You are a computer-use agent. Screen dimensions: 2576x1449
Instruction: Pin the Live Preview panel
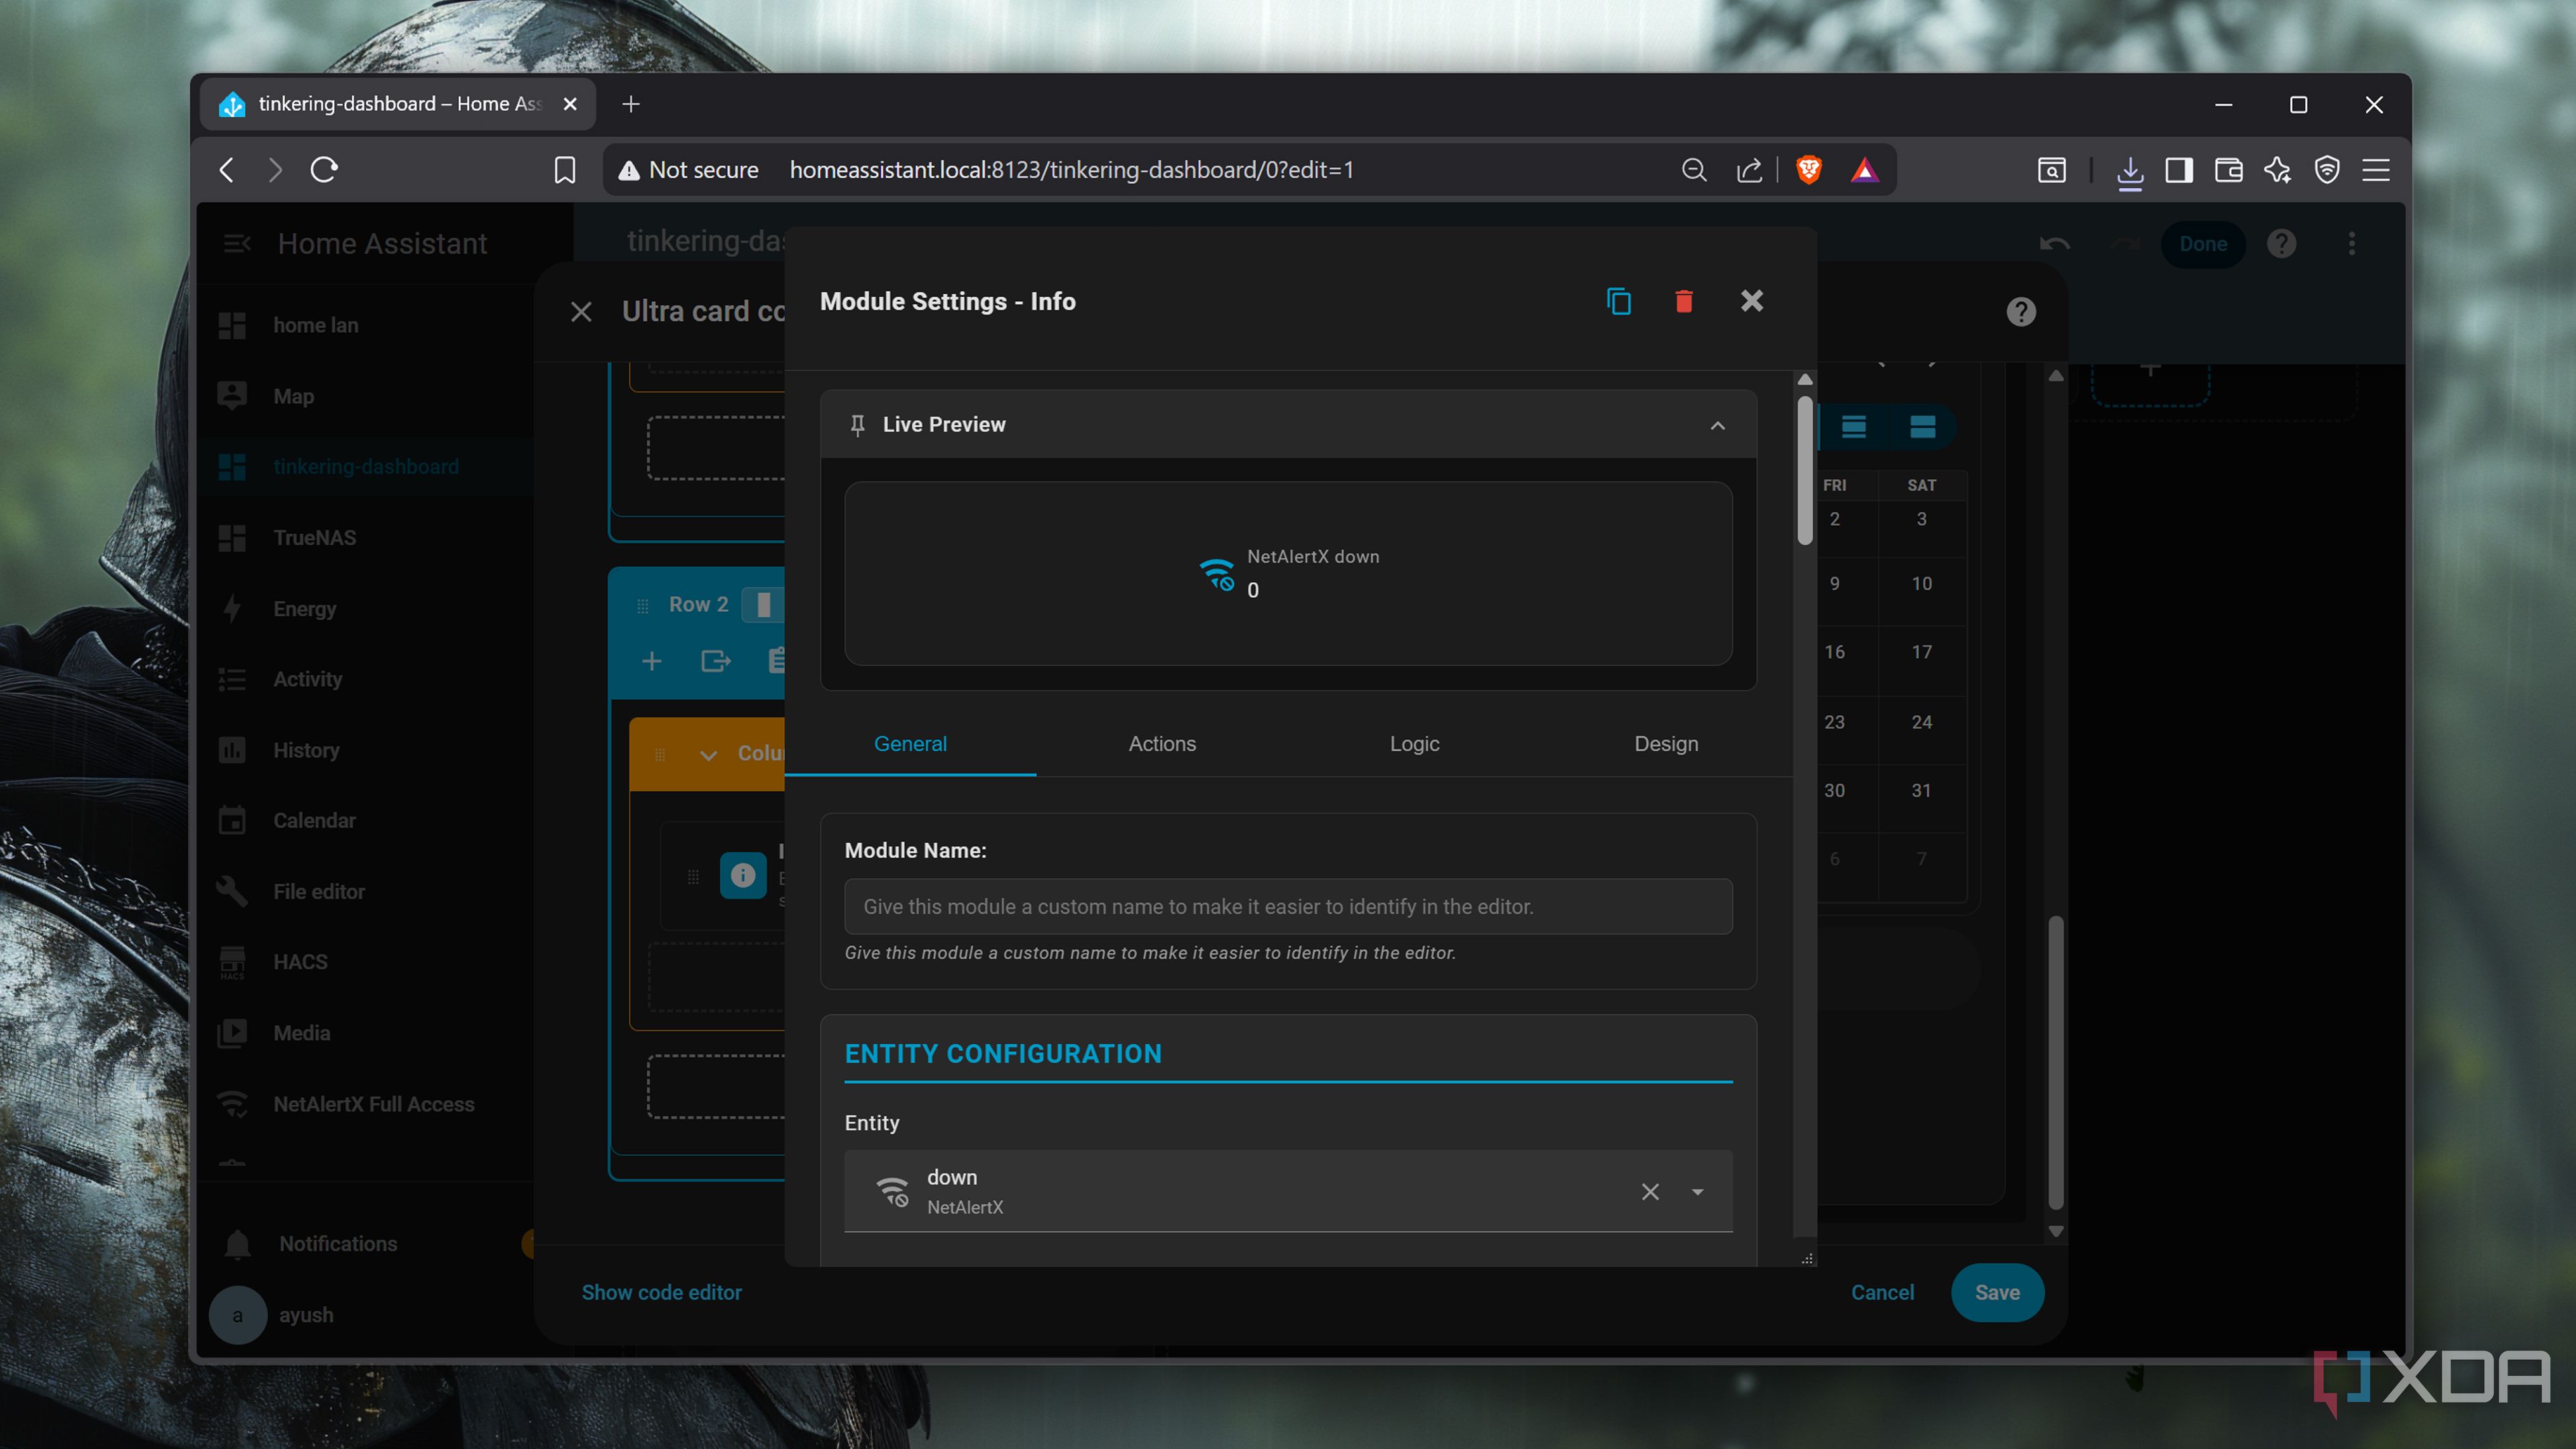pos(857,425)
